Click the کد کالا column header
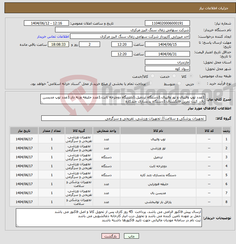 (209, 131)
